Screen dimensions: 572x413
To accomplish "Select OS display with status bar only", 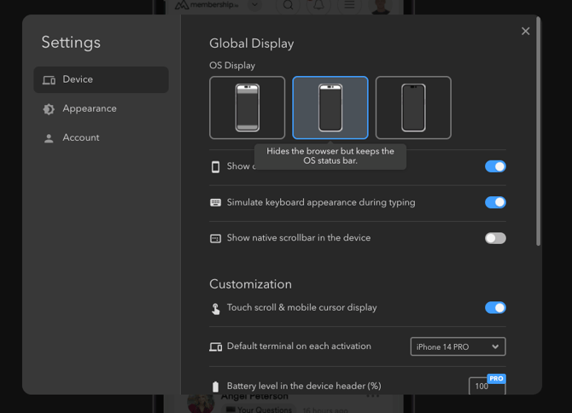I will (x=330, y=108).
